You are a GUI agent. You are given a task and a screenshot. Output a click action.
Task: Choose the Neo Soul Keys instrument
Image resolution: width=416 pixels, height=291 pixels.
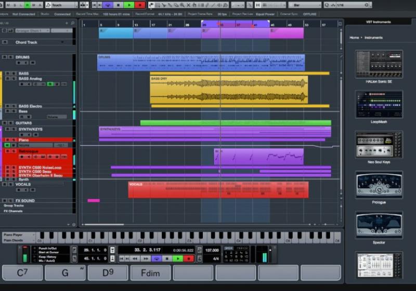(379, 144)
